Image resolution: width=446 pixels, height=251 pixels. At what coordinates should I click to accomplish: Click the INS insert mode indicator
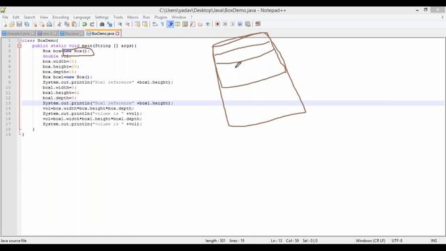pos(434,241)
